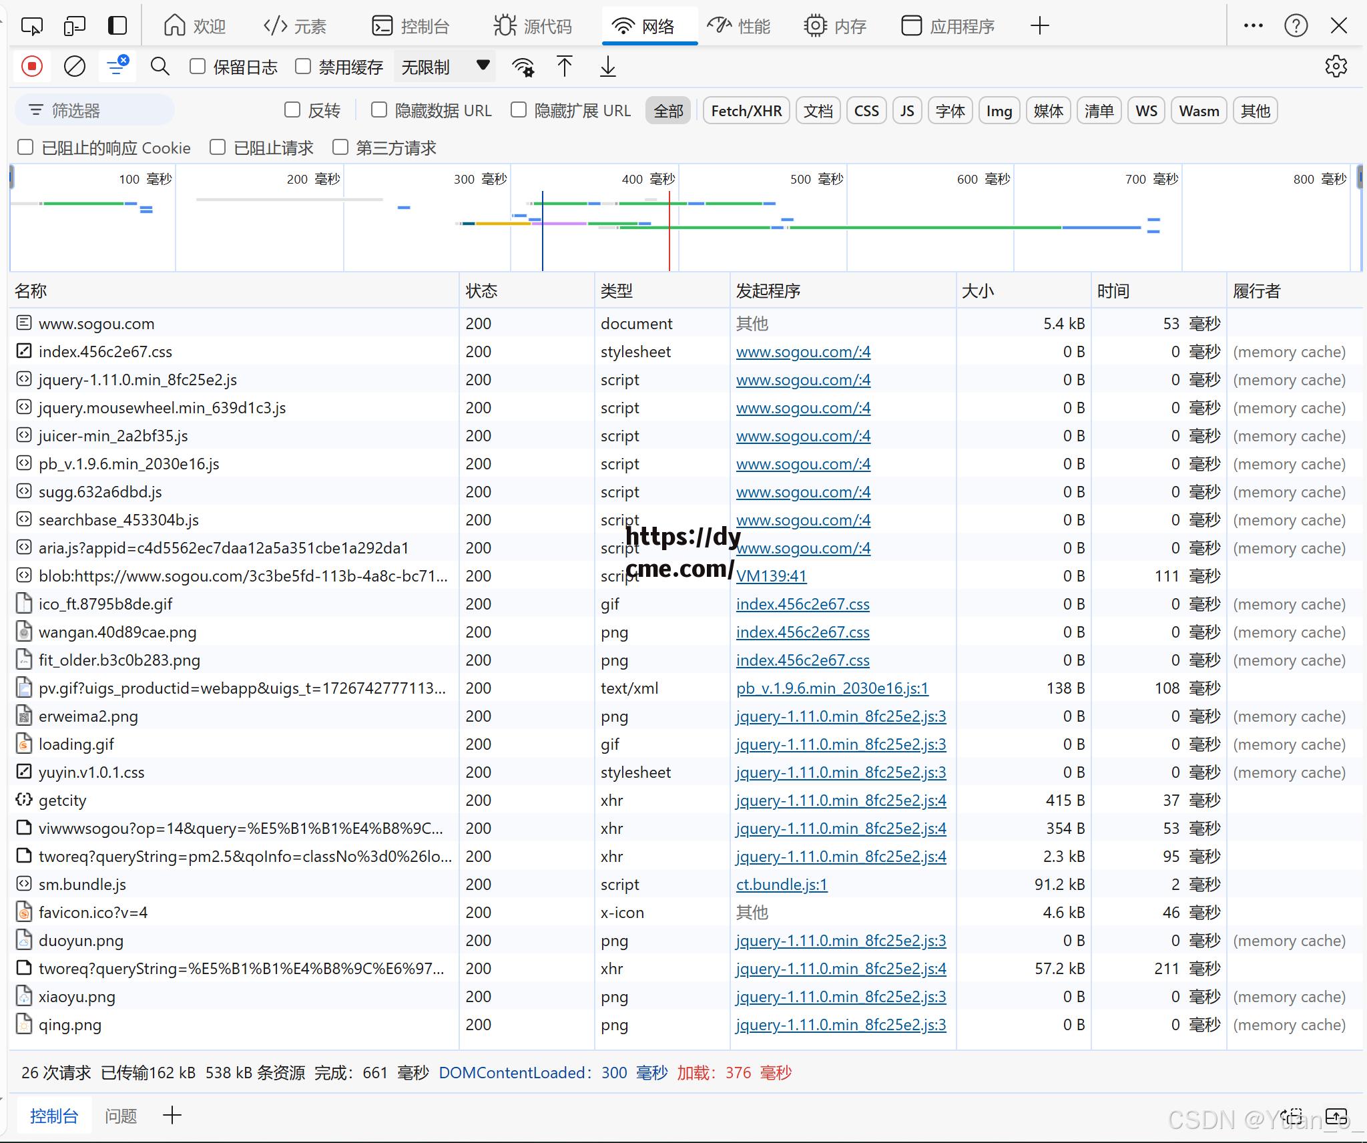1367x1143 pixels.
Task: Tick the 第三方请求 checkbox
Action: [x=340, y=147]
